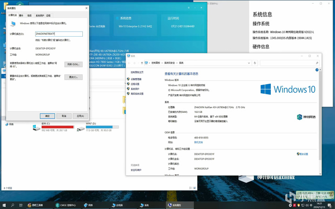Click the computer icon in the address bar

coord(146,63)
